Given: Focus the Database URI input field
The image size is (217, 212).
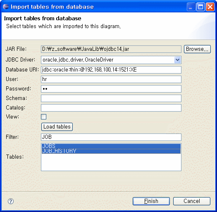Looking at the screenshot, I should point(111,70).
